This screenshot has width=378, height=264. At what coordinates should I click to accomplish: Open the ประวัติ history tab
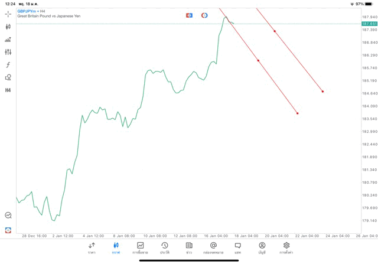pos(165,248)
